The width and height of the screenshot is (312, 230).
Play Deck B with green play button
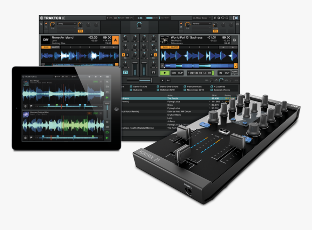pos(165,73)
